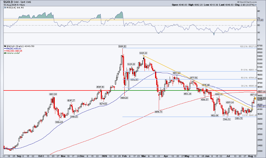Click the 'MA(200) 4483.05' legend text
Image resolution: width=266 pixels, height=158 pixels.
pyautogui.click(x=14, y=51)
